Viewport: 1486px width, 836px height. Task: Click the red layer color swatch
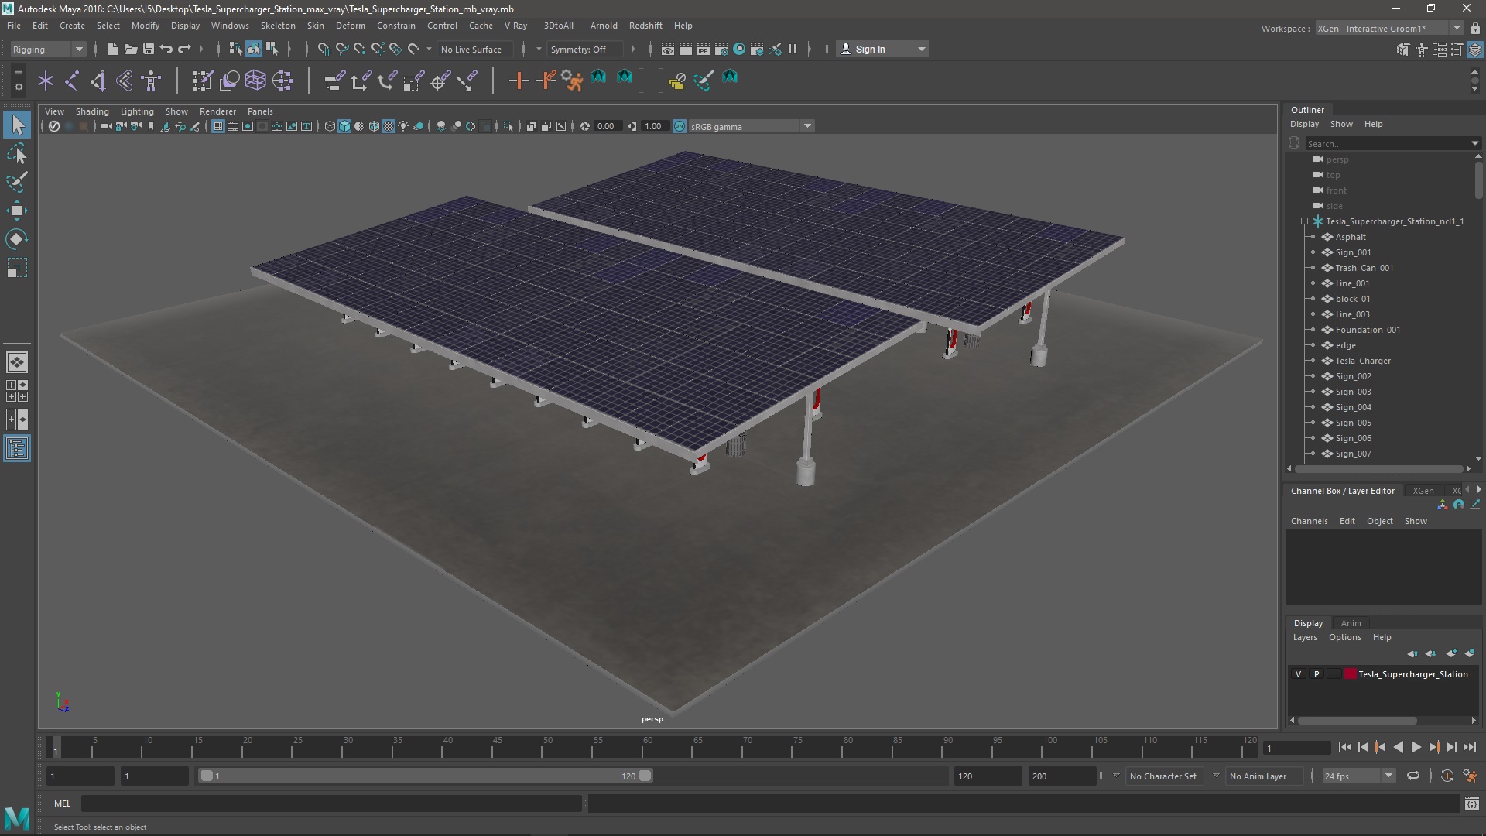(1351, 674)
